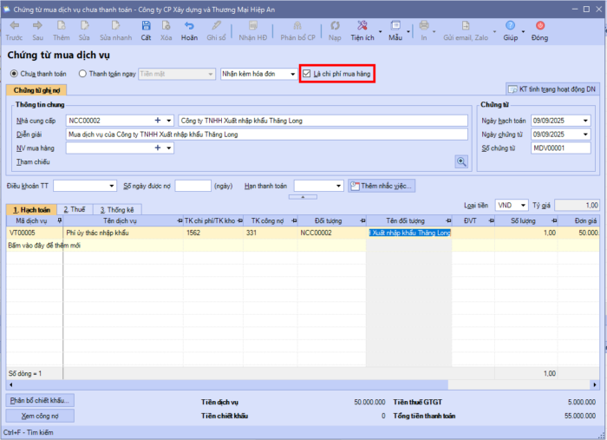Switch to 3. Thống kê tab

(117, 209)
